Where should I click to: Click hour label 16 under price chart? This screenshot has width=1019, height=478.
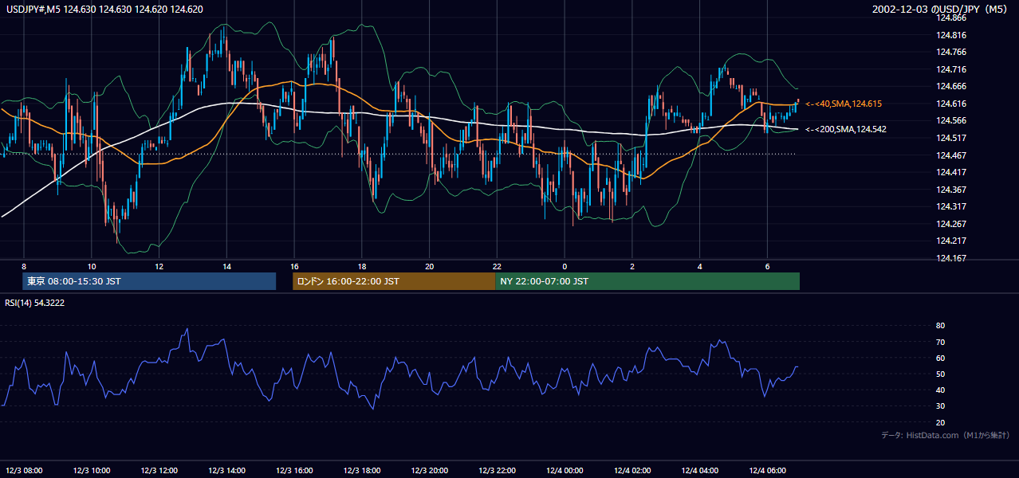[294, 266]
